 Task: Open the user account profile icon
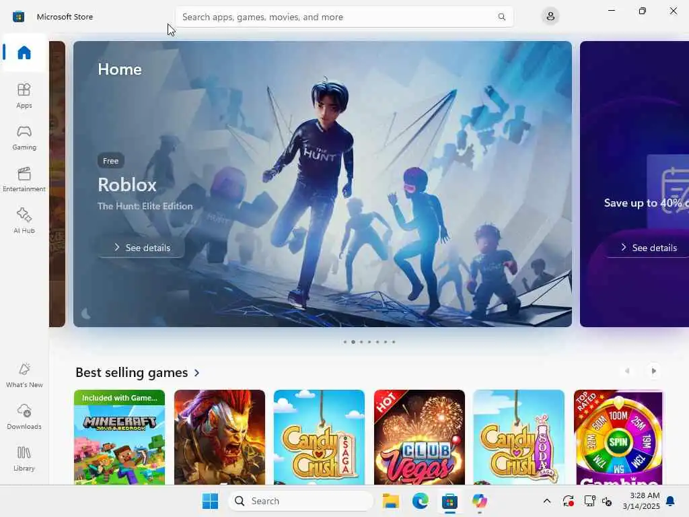550,17
